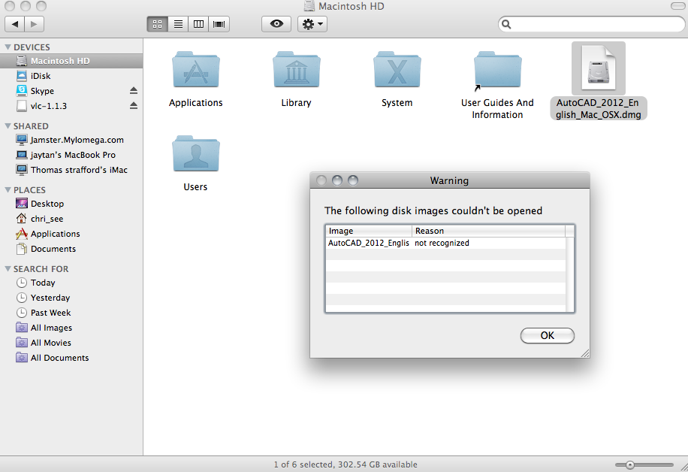
Task: Switch to column view
Action: point(198,24)
